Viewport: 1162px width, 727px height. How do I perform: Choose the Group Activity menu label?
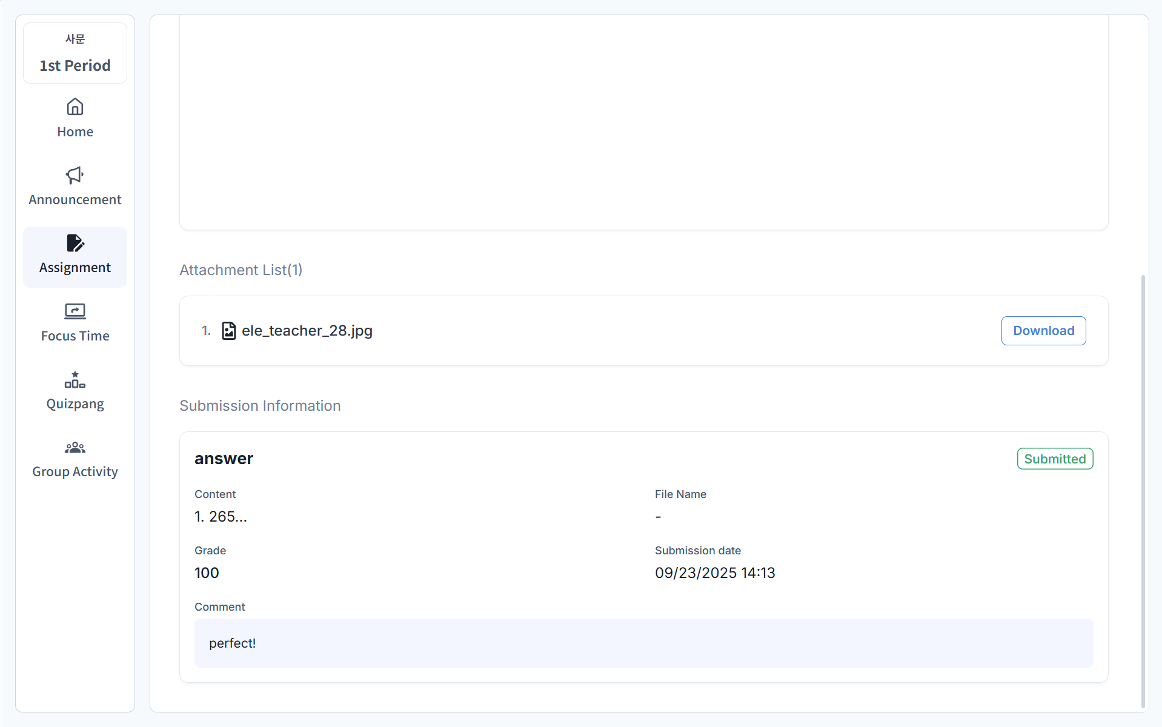pos(75,472)
